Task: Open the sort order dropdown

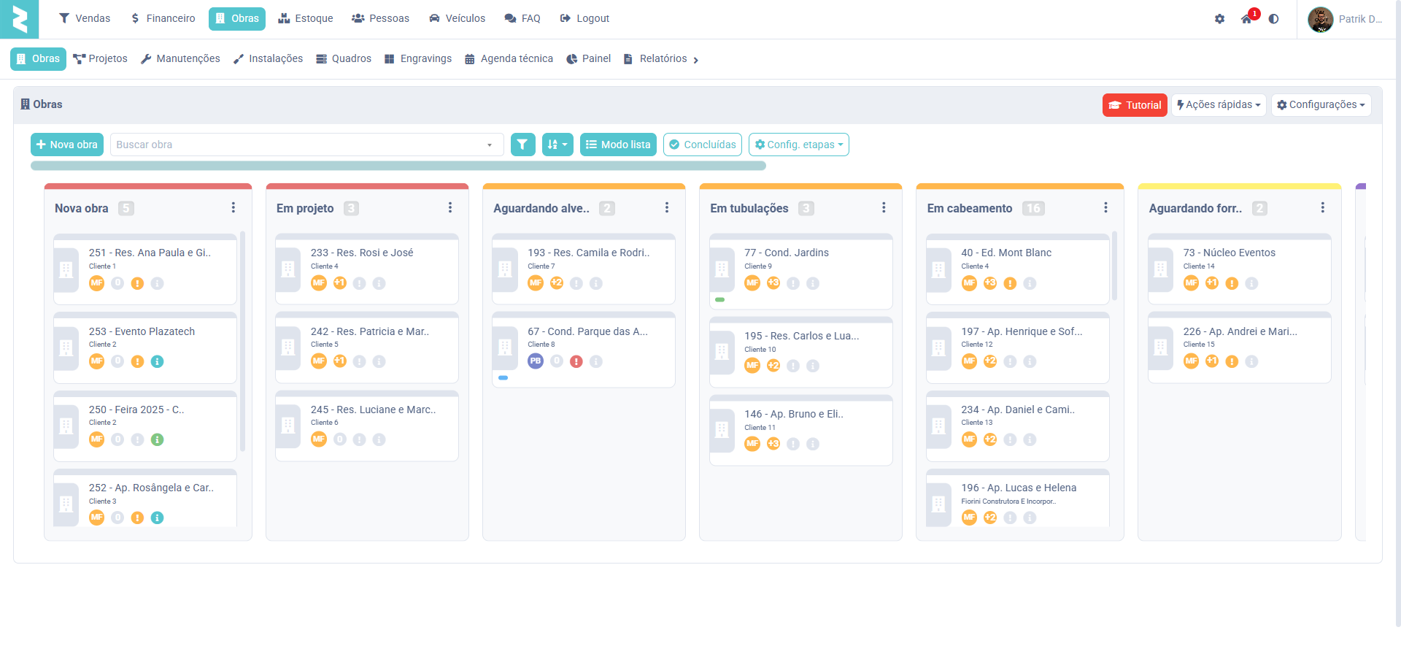Action: 557,145
